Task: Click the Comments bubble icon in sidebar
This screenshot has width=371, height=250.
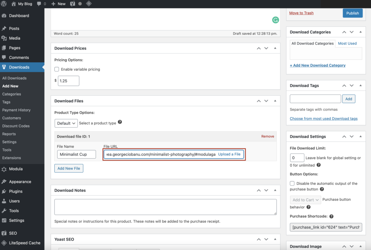Action: coord(4,58)
